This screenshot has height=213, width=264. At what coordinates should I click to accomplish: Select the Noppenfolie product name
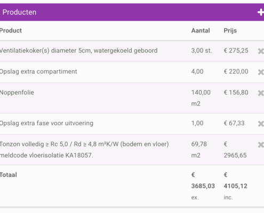pos(17,93)
